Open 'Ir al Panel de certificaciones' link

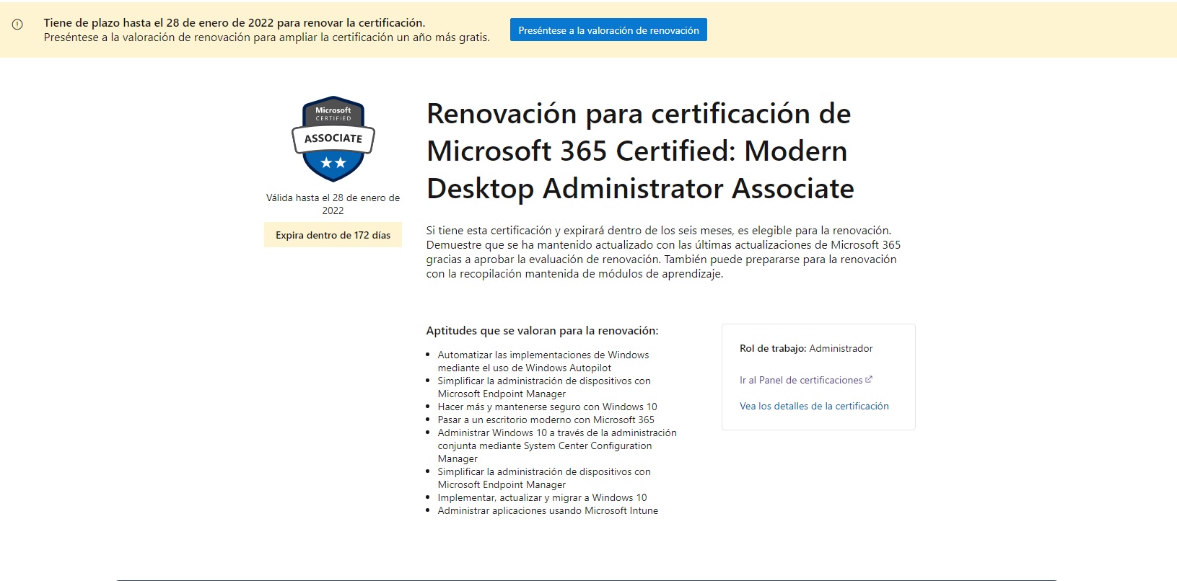point(801,380)
